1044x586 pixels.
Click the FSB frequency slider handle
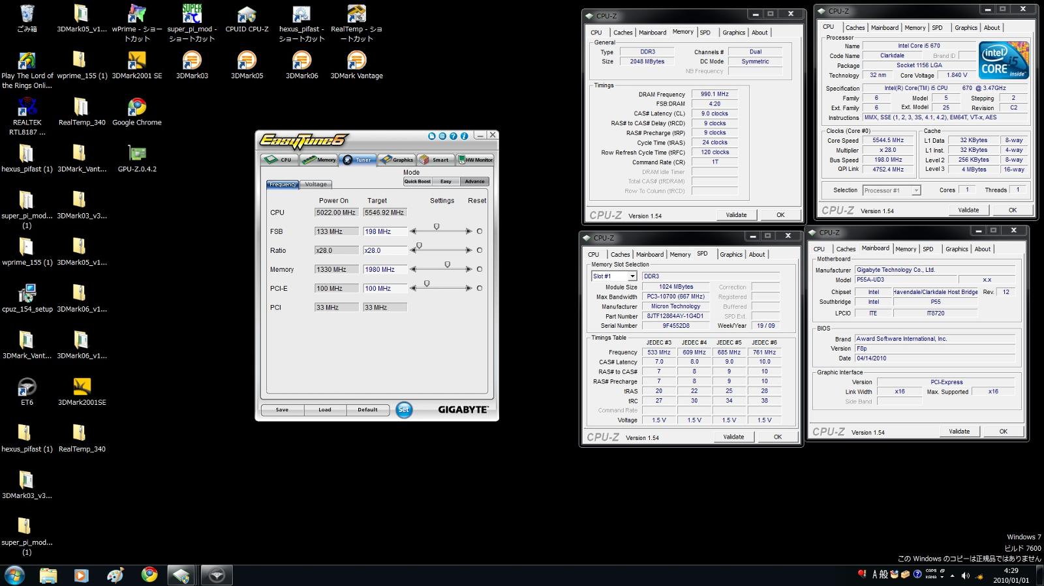[x=437, y=227]
